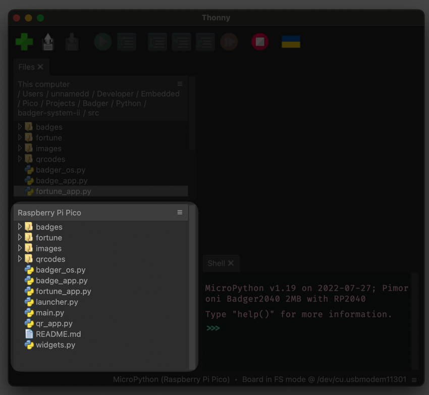Click unnamedd in the path breadcrumb

70,94
